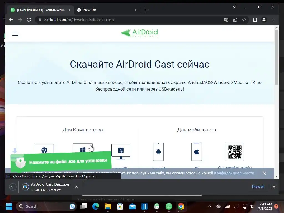This screenshot has width=284, height=213.
Task: Dismiss the cookie notice banner
Action: (264, 173)
